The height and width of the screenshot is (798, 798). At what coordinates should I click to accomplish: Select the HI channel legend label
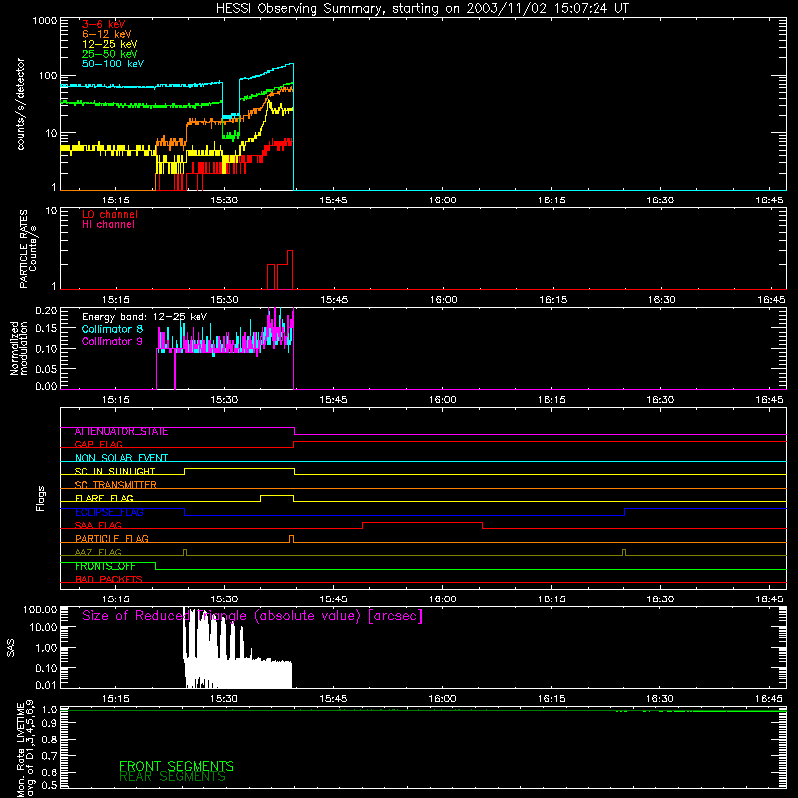tap(108, 225)
